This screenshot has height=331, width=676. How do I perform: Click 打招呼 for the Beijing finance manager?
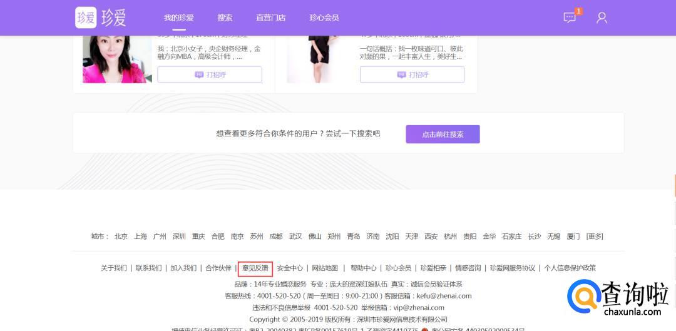(210, 74)
